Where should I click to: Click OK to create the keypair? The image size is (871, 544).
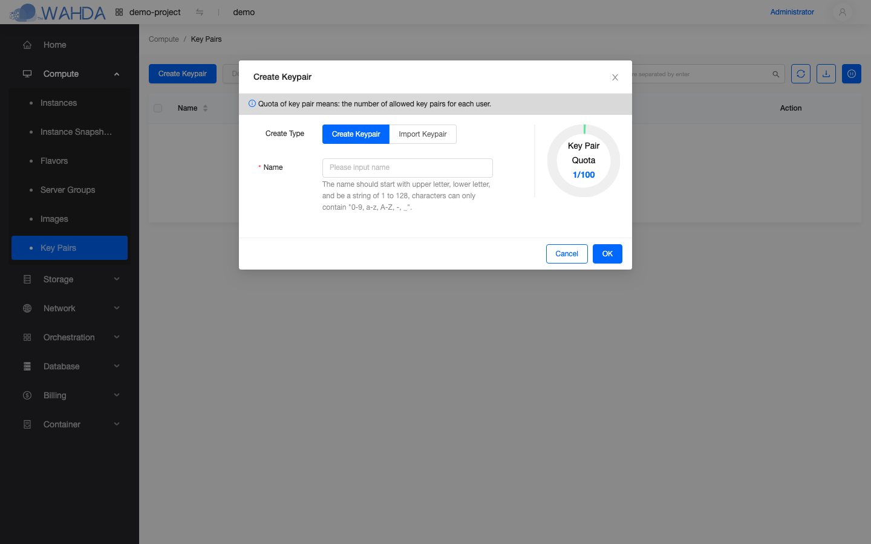[x=607, y=254]
